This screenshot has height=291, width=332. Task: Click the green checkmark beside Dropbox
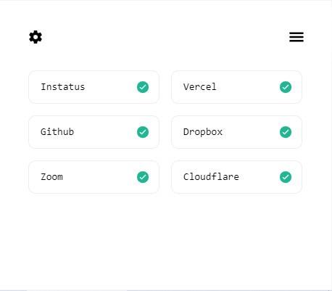click(x=286, y=132)
